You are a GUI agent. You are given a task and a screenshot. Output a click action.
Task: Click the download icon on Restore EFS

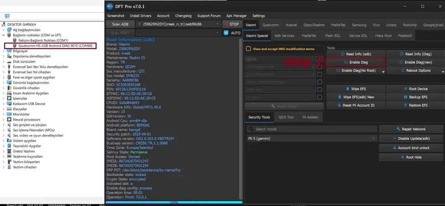(405, 105)
